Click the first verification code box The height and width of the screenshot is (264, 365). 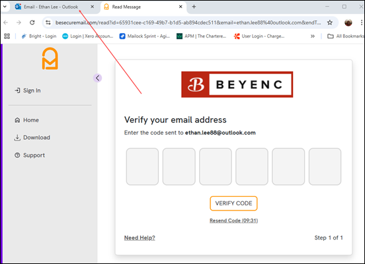pyautogui.click(x=142, y=166)
